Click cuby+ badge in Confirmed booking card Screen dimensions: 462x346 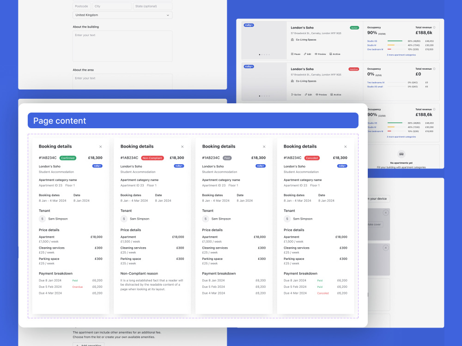pyautogui.click(x=97, y=166)
